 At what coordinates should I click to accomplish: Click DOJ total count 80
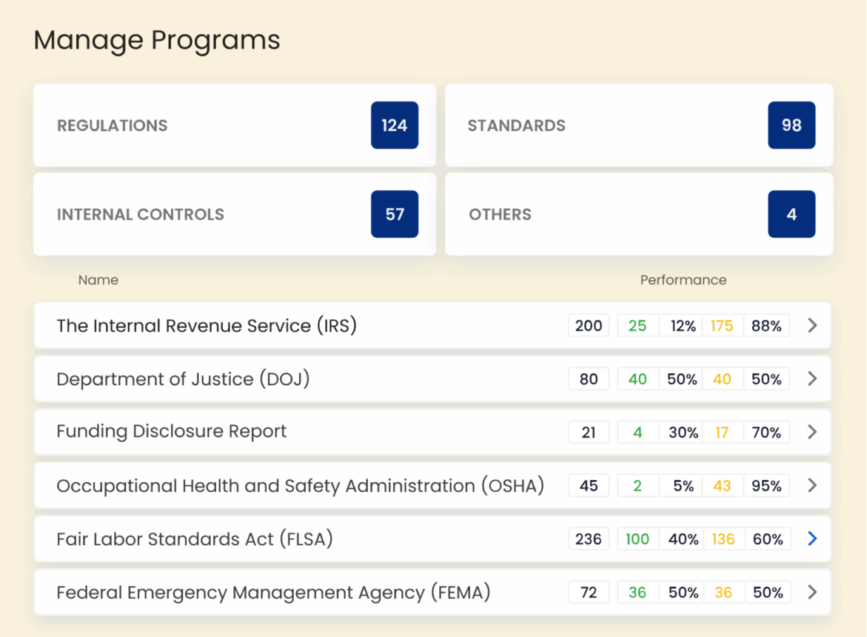pyautogui.click(x=589, y=378)
